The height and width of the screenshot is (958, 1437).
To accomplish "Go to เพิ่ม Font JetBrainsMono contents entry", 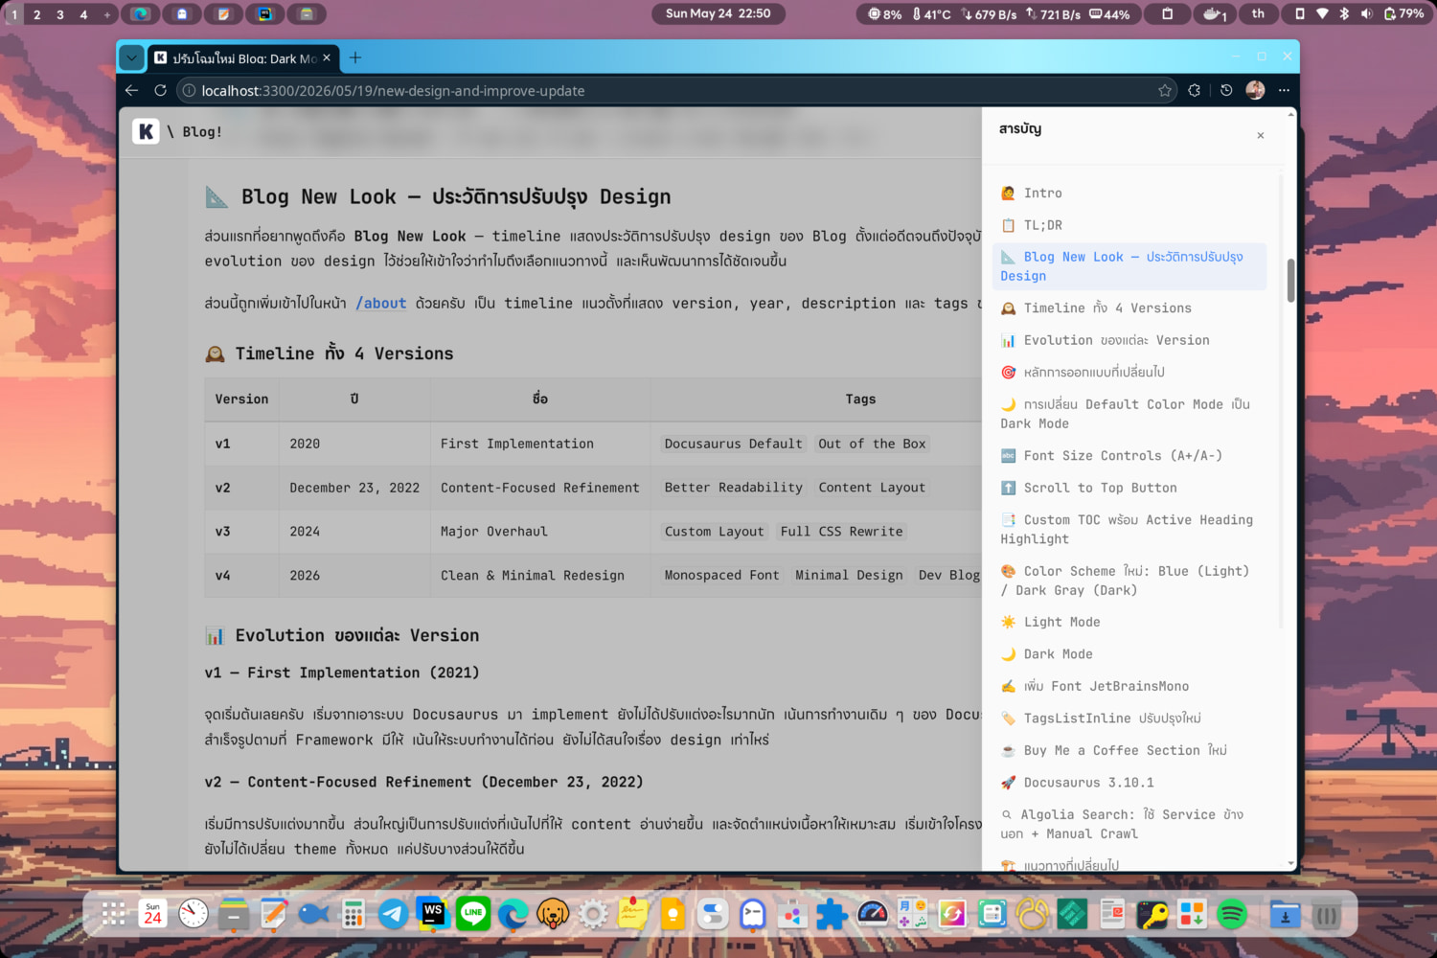I will point(1130,686).
